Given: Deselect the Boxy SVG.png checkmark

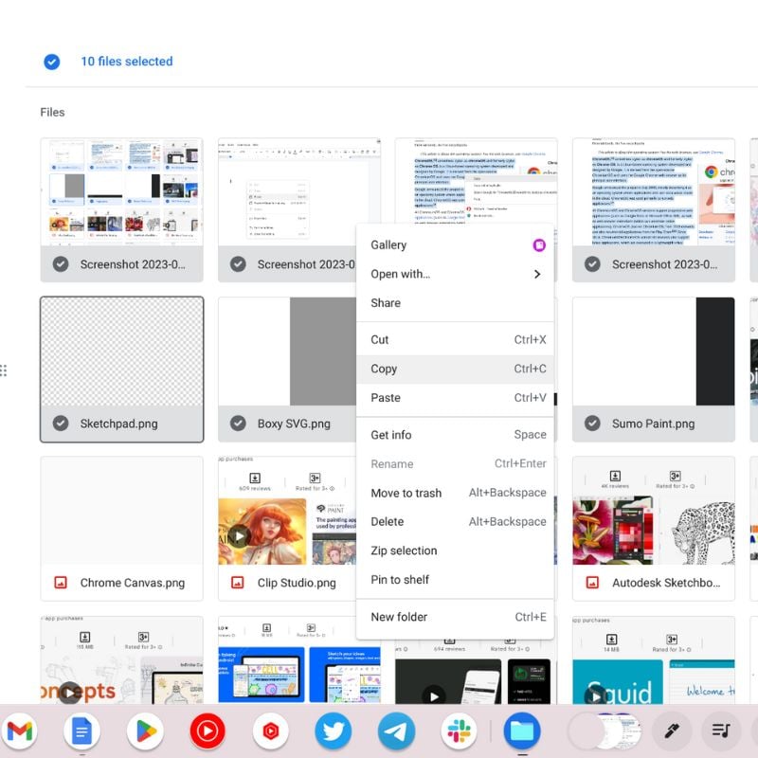Looking at the screenshot, I should (238, 424).
